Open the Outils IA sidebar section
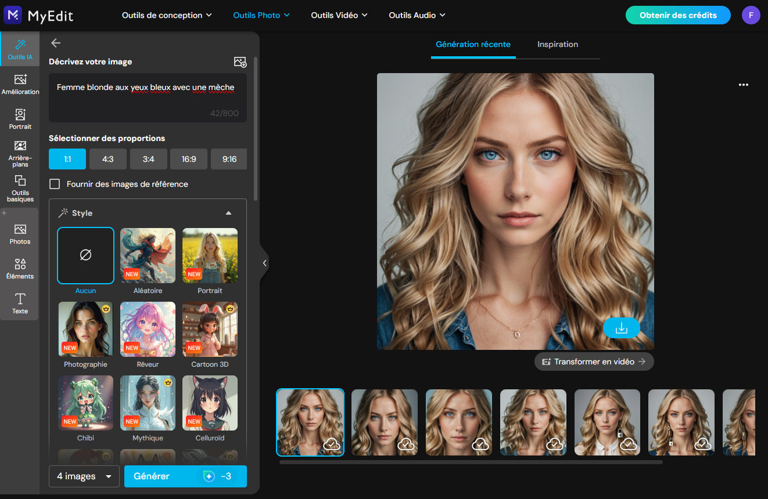The height and width of the screenshot is (499, 768). [20, 49]
